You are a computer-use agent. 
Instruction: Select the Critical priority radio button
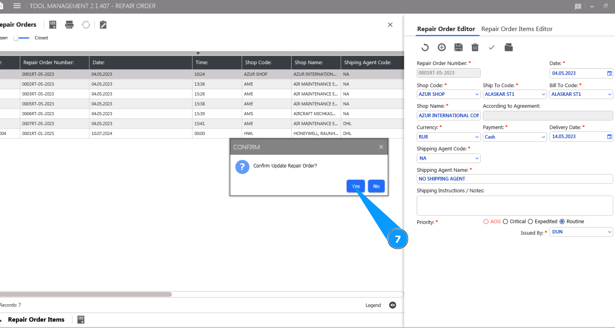tap(505, 222)
